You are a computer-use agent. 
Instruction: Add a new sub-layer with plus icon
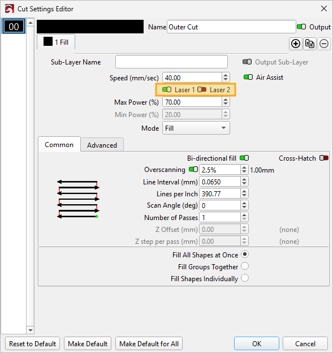296,44
